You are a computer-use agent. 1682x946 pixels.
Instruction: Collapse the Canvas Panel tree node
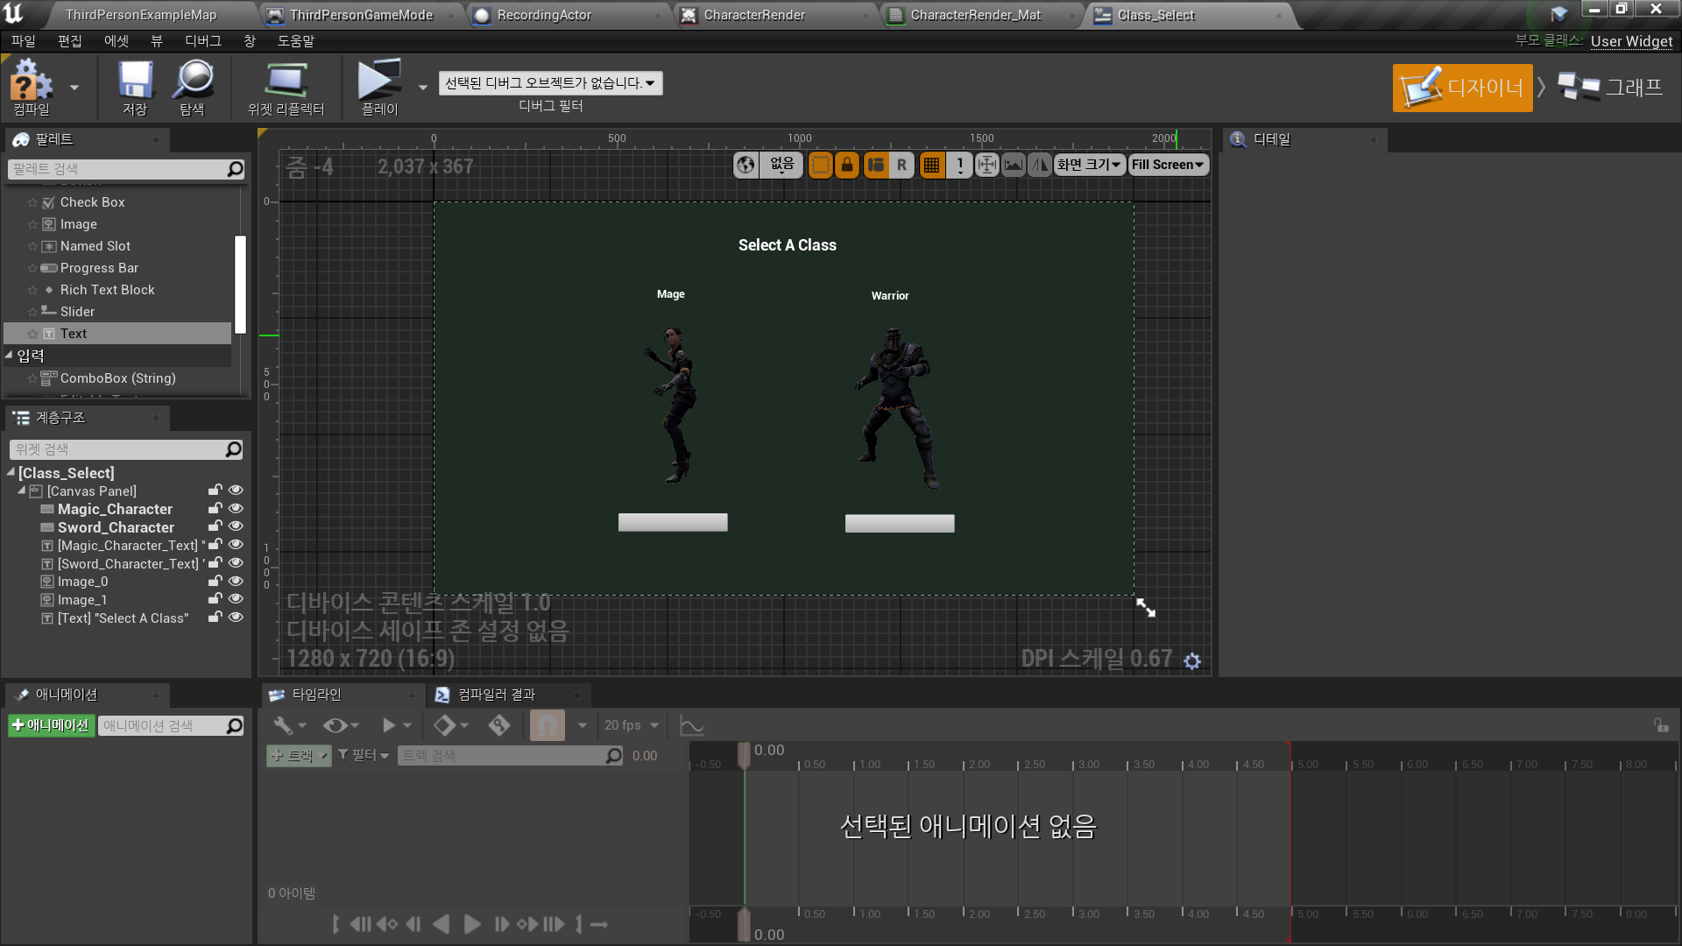coord(22,491)
